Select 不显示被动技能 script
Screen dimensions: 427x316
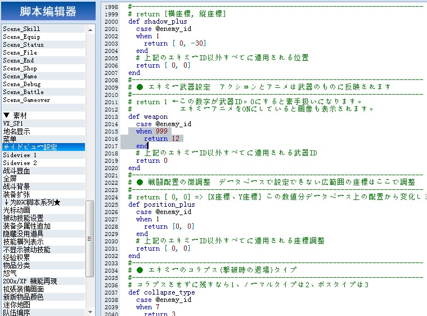tap(44, 250)
